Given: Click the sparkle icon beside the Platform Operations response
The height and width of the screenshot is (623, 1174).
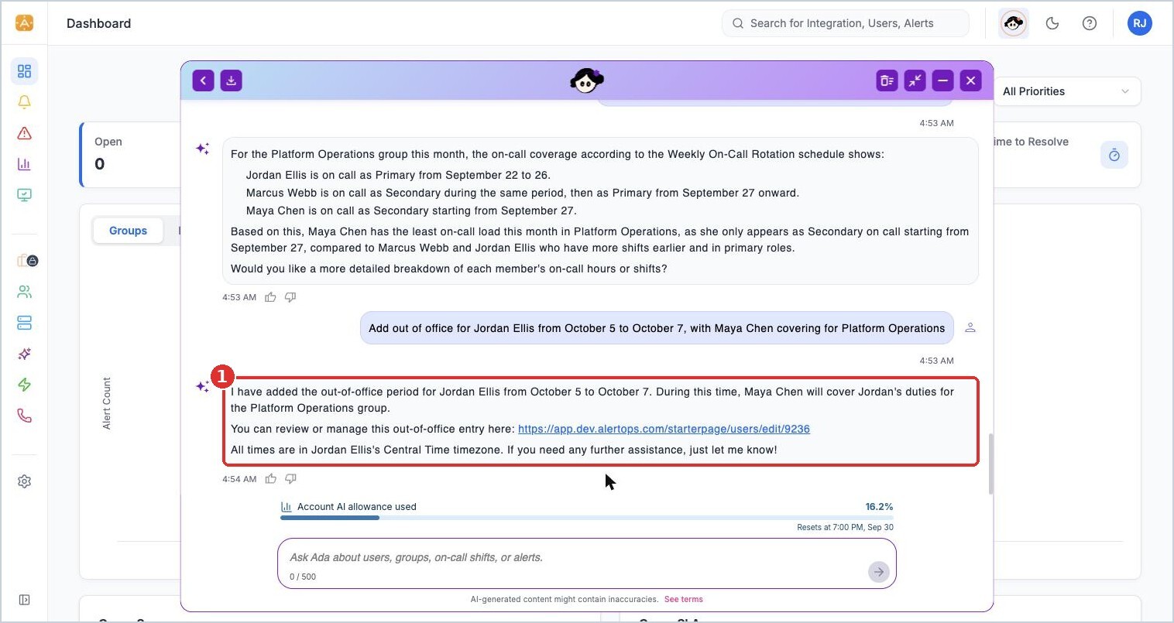Looking at the screenshot, I should pyautogui.click(x=203, y=148).
